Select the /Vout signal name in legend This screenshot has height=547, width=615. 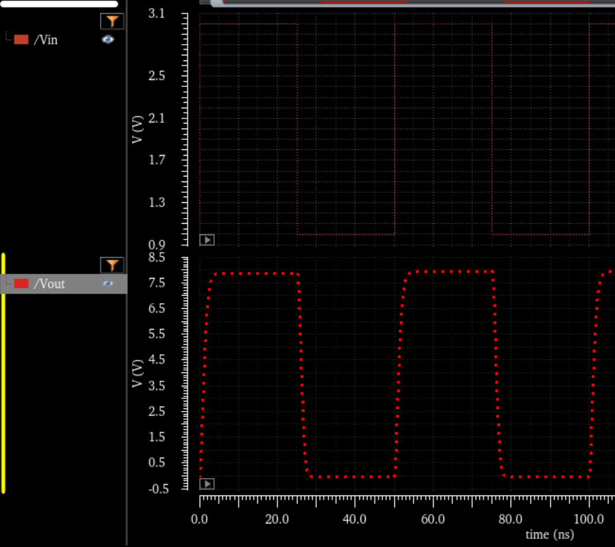coord(49,284)
